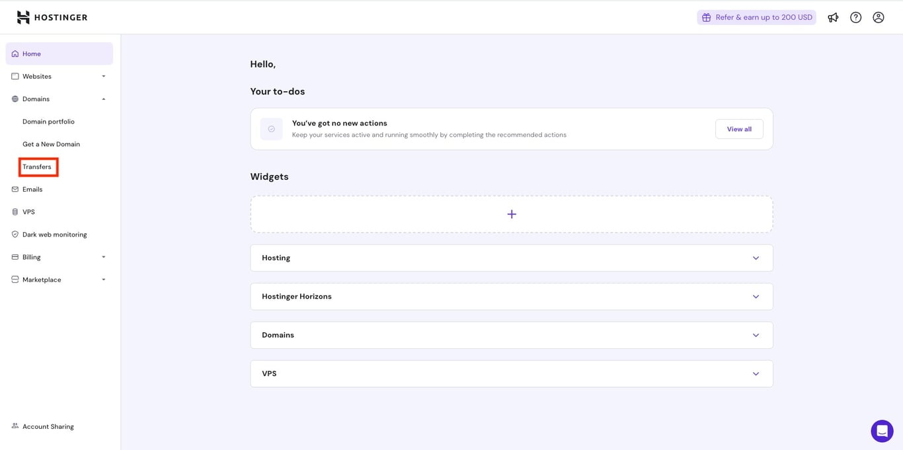
Task: Open the Transfers page
Action: pyautogui.click(x=37, y=167)
